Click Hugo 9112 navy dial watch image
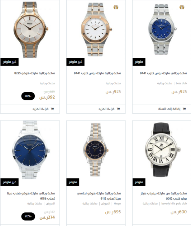 click(x=96, y=150)
